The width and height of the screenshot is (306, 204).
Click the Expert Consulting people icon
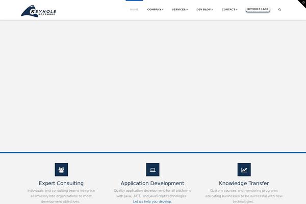coord(61,170)
